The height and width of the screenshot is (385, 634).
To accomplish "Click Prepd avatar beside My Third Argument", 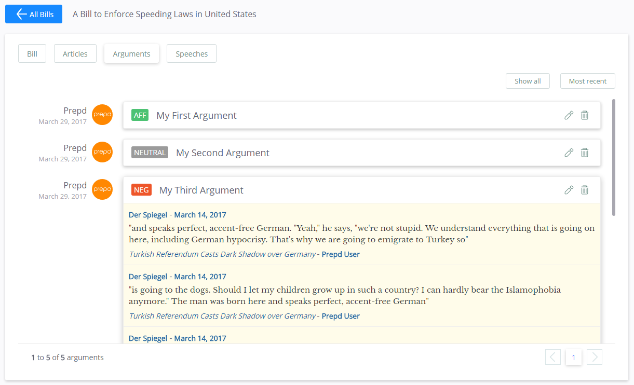I will 102,189.
